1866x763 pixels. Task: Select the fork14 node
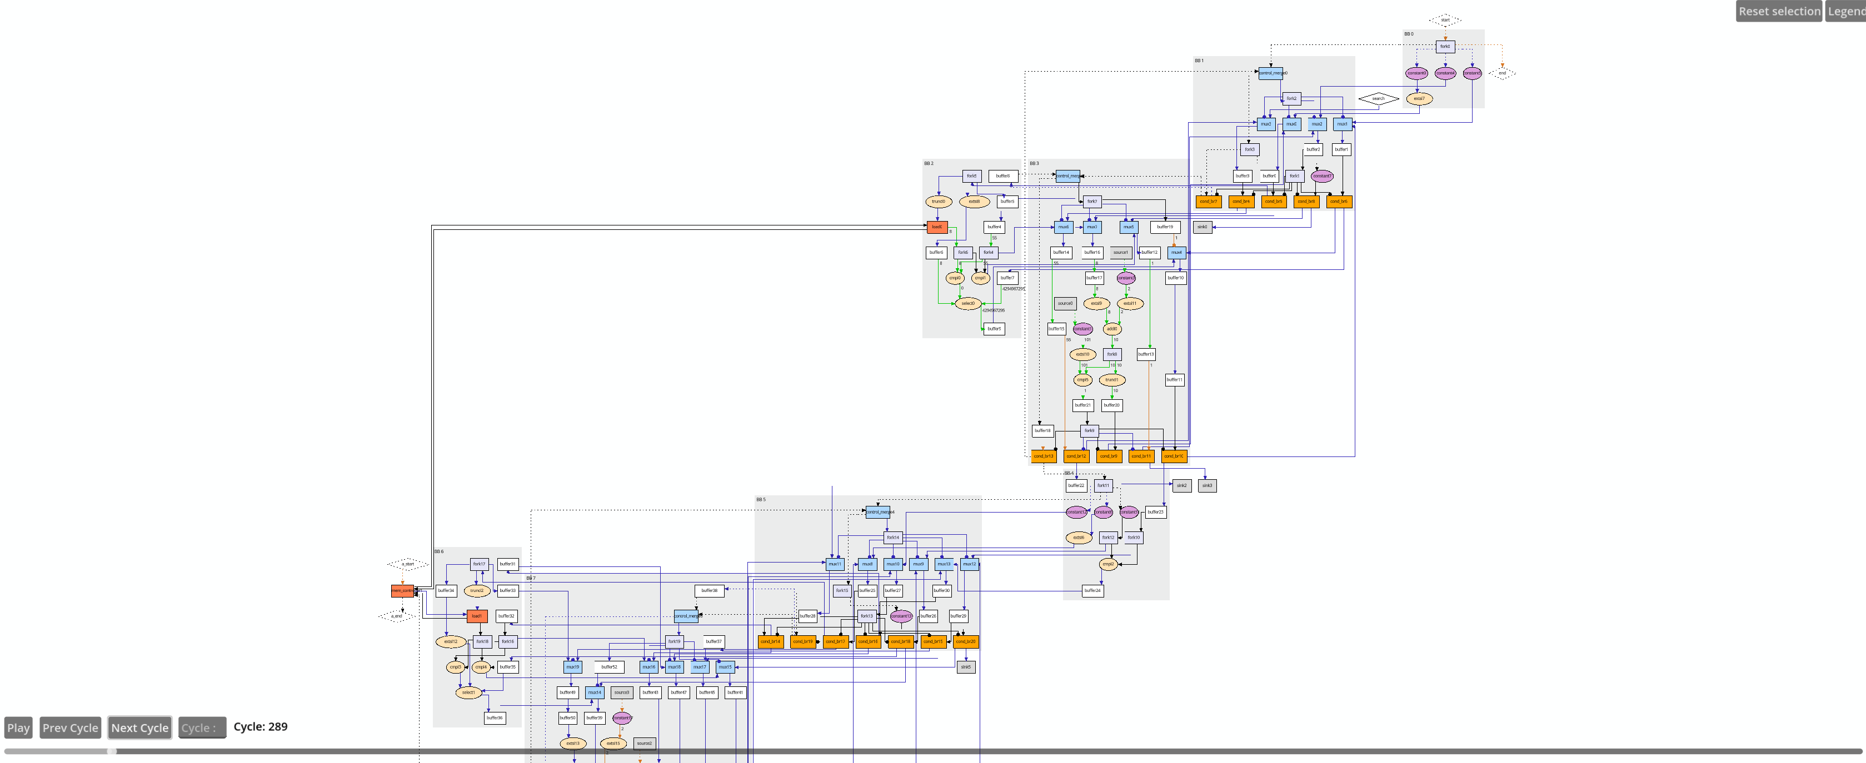tap(893, 537)
